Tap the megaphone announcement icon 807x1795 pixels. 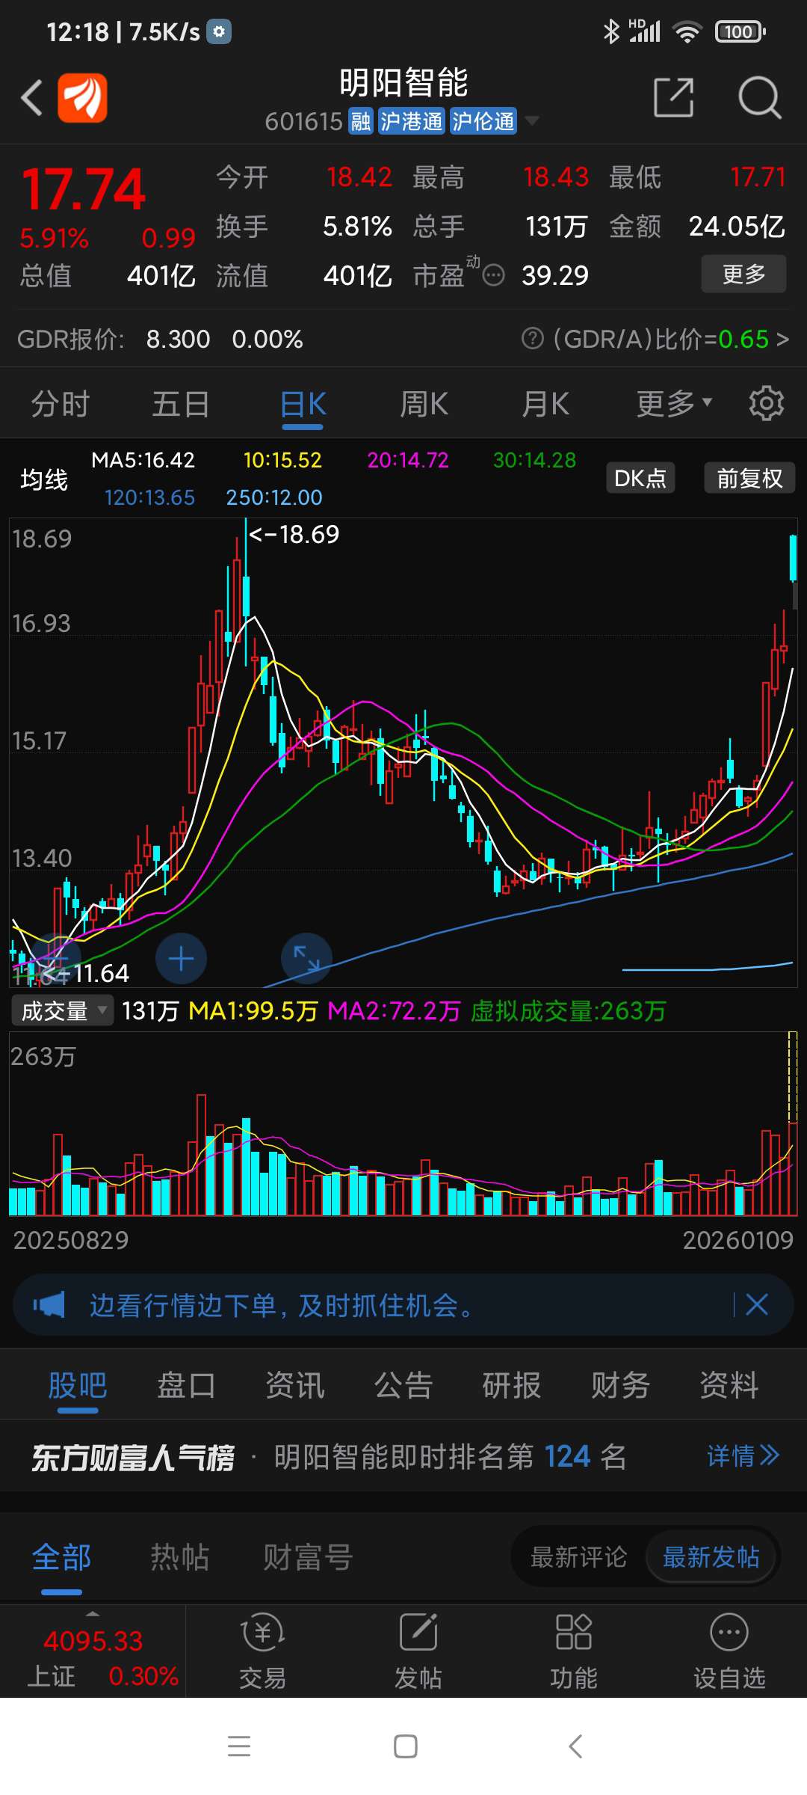click(x=49, y=1305)
